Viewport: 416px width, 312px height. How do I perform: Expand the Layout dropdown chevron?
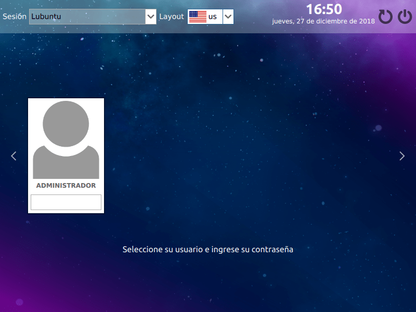228,16
